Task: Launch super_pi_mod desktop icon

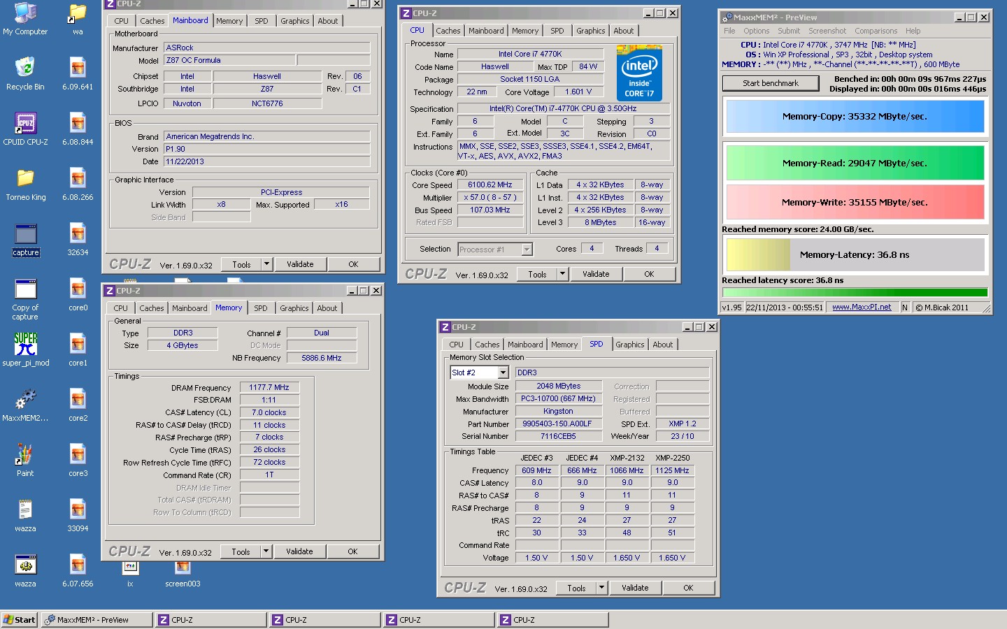Action: (25, 349)
